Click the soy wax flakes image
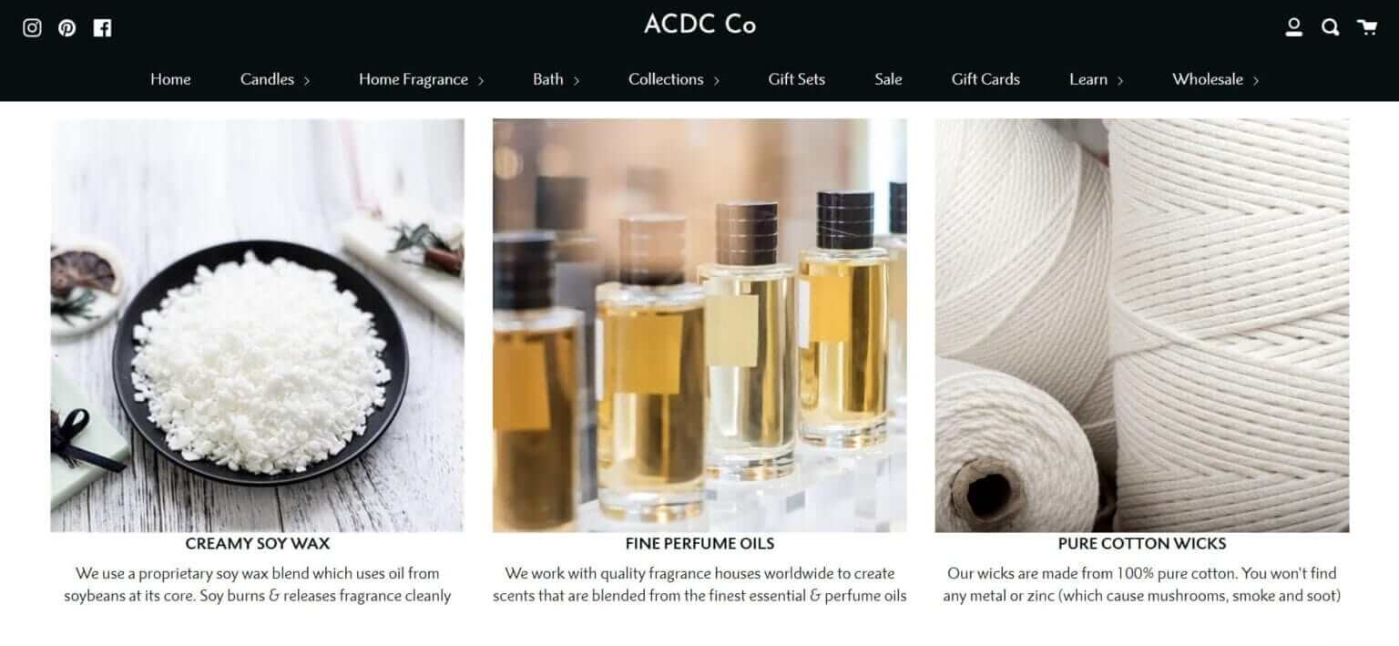Image resolution: width=1399 pixels, height=646 pixels. tap(257, 325)
